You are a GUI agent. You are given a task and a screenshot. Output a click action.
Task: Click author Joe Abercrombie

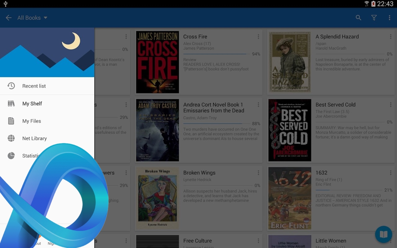coord(331,117)
